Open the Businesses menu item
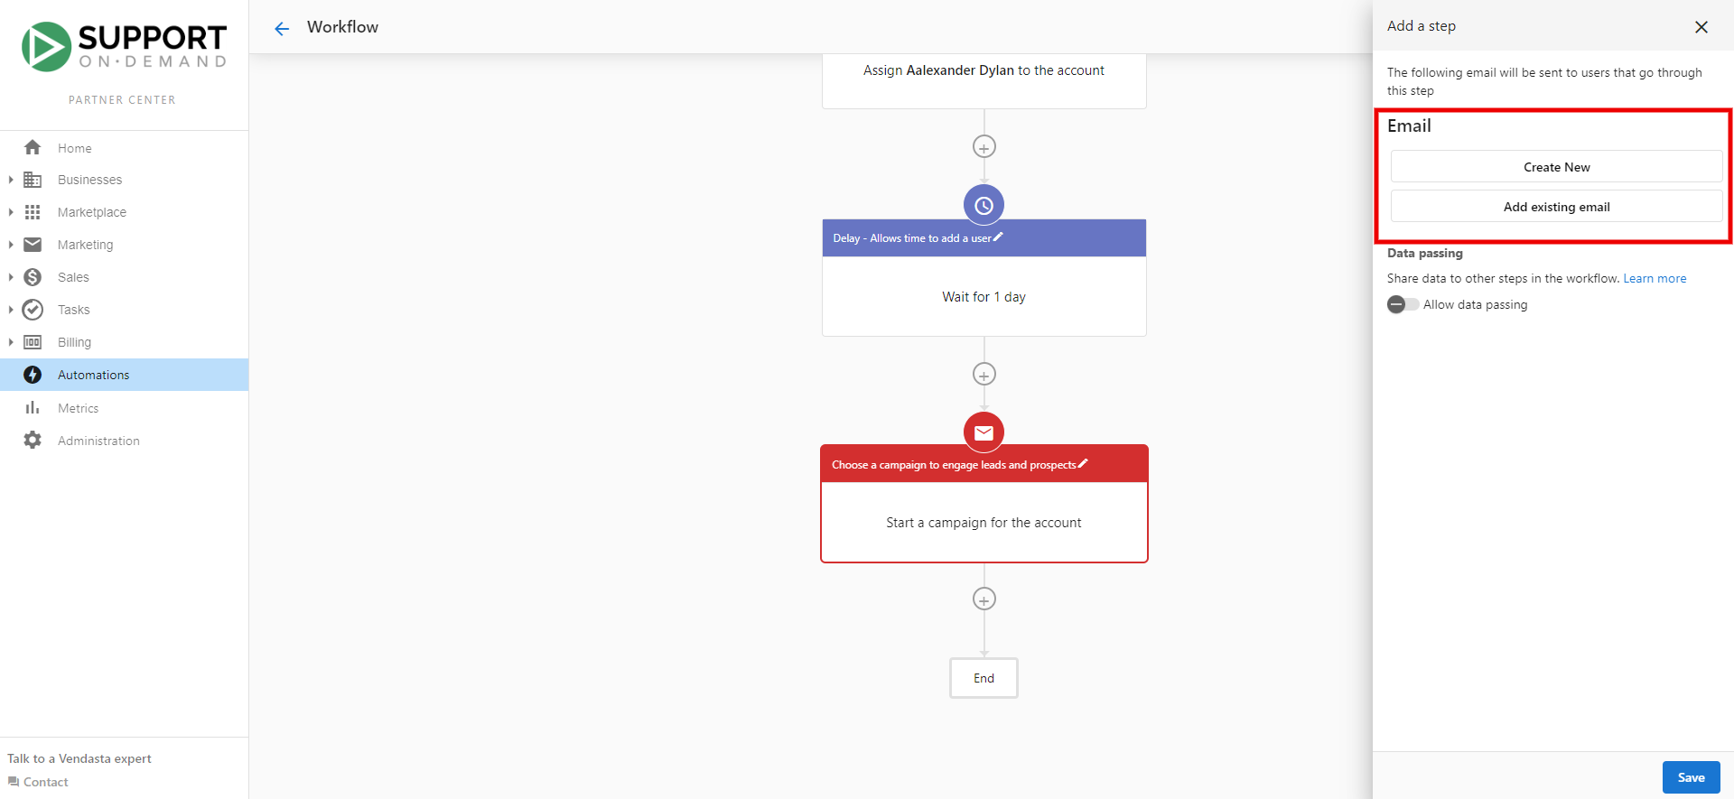Viewport: 1734px width, 799px height. [x=124, y=180]
